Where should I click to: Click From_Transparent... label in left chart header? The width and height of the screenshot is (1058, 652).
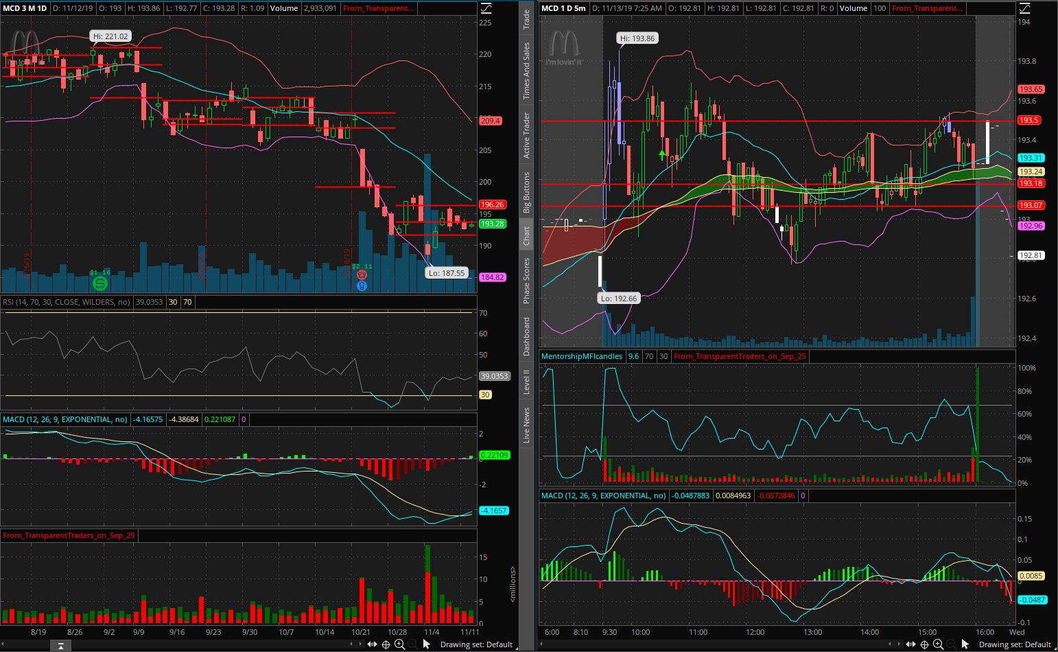[x=379, y=8]
